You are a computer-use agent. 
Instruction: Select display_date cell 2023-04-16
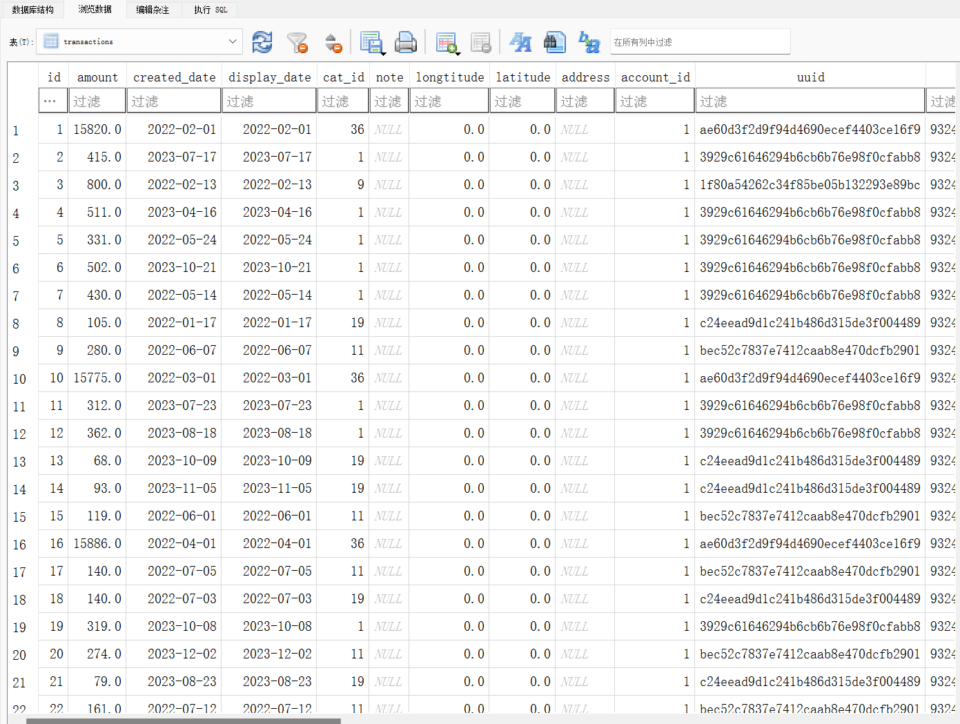270,212
